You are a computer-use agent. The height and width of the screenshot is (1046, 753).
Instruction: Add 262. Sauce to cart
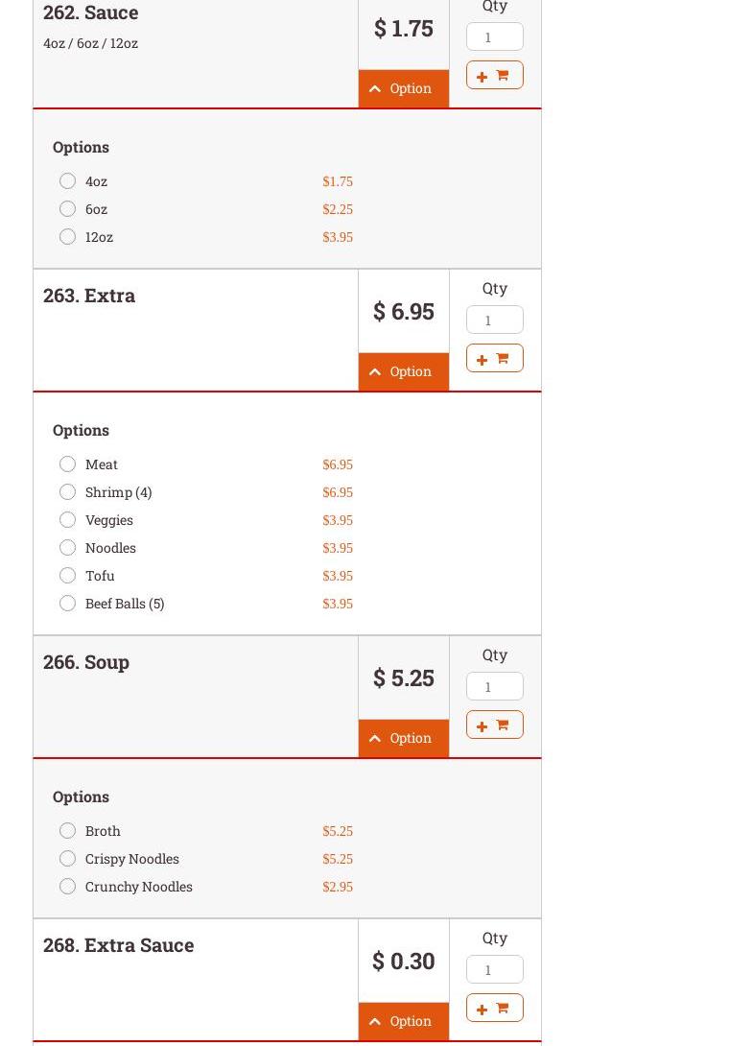point(494,75)
